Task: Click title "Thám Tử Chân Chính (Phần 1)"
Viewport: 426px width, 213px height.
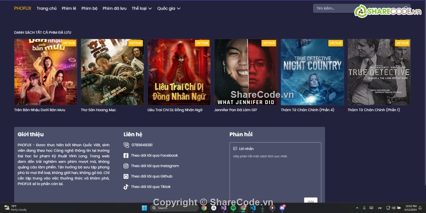Action: 374,110
